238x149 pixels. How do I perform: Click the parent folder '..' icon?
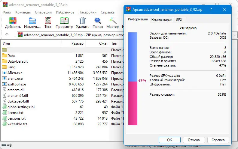(5, 50)
